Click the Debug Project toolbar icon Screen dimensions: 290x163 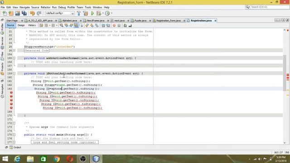point(99,13)
